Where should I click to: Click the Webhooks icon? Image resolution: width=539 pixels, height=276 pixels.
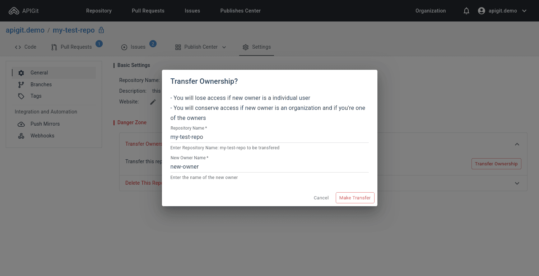tap(21, 136)
